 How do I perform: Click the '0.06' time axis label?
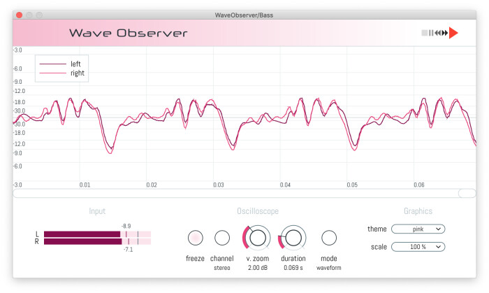tap(419, 185)
